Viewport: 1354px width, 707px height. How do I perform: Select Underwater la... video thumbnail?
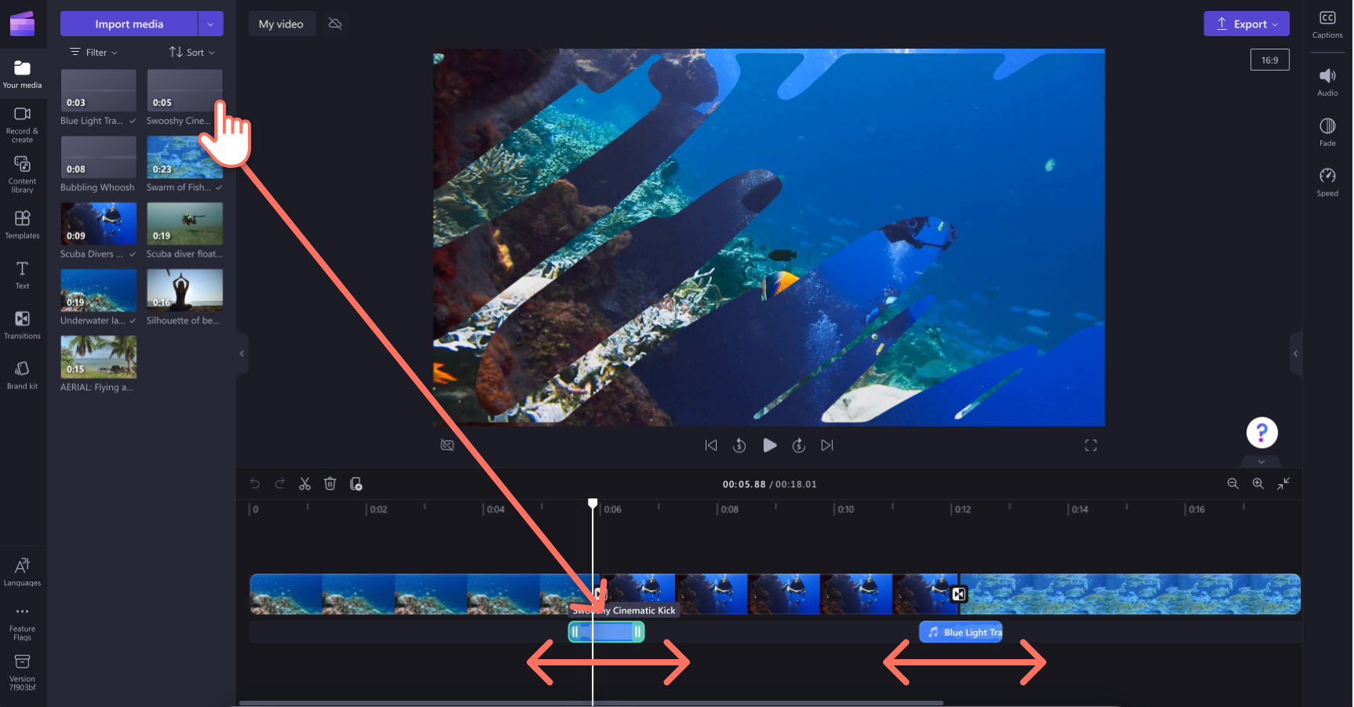pyautogui.click(x=98, y=290)
